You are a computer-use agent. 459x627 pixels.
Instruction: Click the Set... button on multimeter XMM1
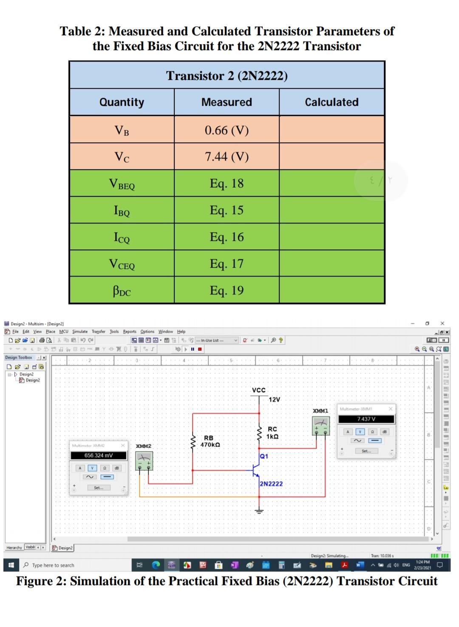pos(367,452)
